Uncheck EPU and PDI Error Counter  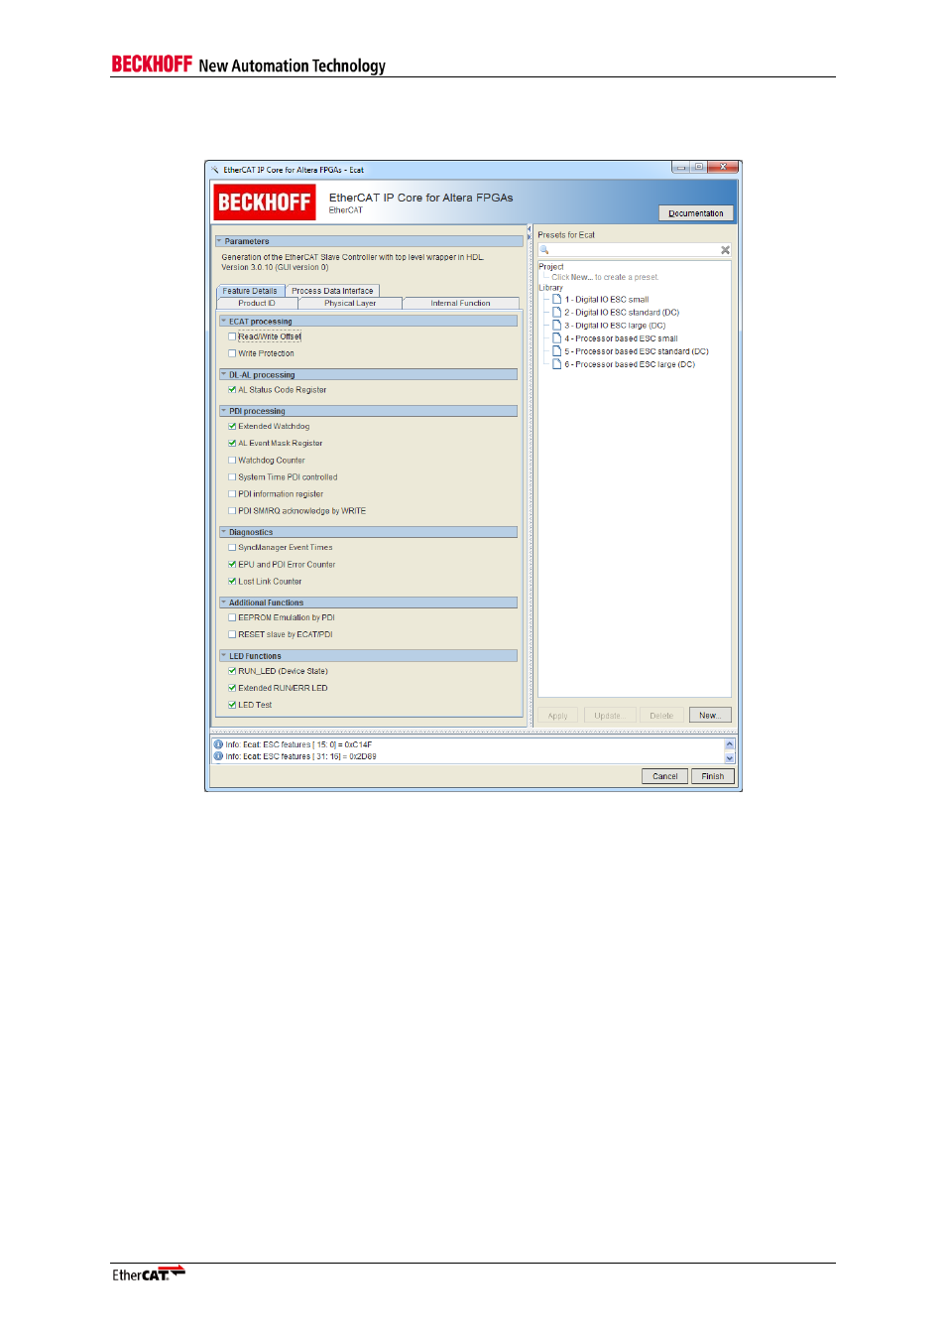232,565
